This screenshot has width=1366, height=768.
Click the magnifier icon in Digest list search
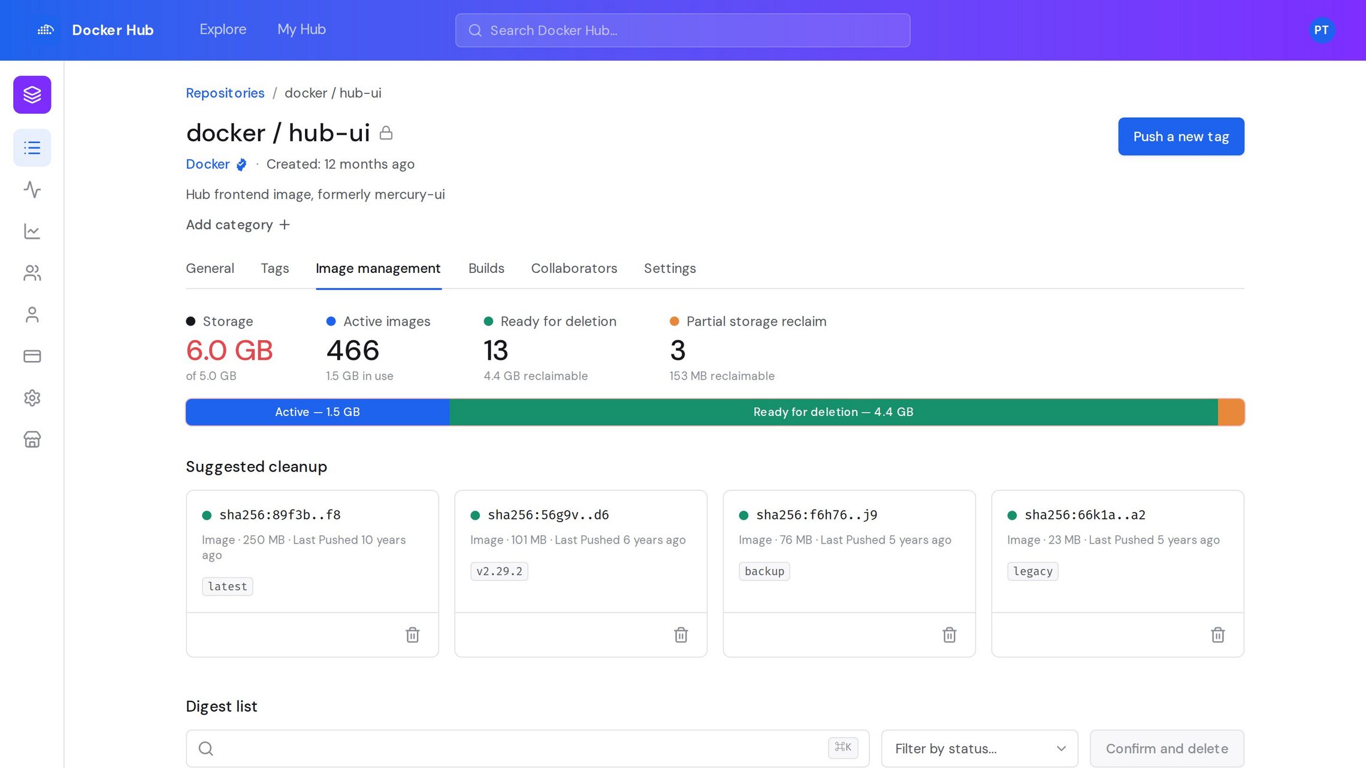pos(206,748)
